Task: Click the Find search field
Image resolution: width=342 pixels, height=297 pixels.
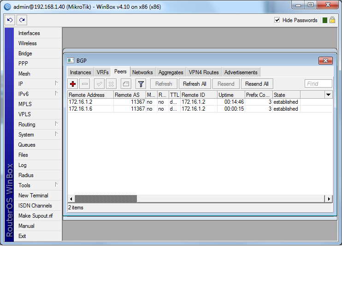Action: (318, 83)
